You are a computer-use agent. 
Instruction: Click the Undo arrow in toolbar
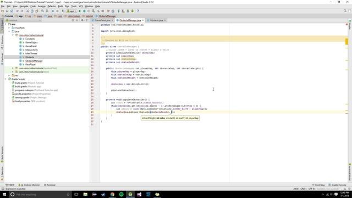point(18,11)
